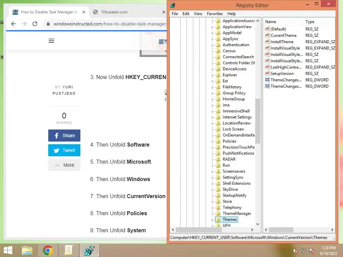The width and height of the screenshot is (343, 257).
Task: Select the InstallVisualStyle REG_EXPAND_SZ value icon
Action: coord(267,48)
